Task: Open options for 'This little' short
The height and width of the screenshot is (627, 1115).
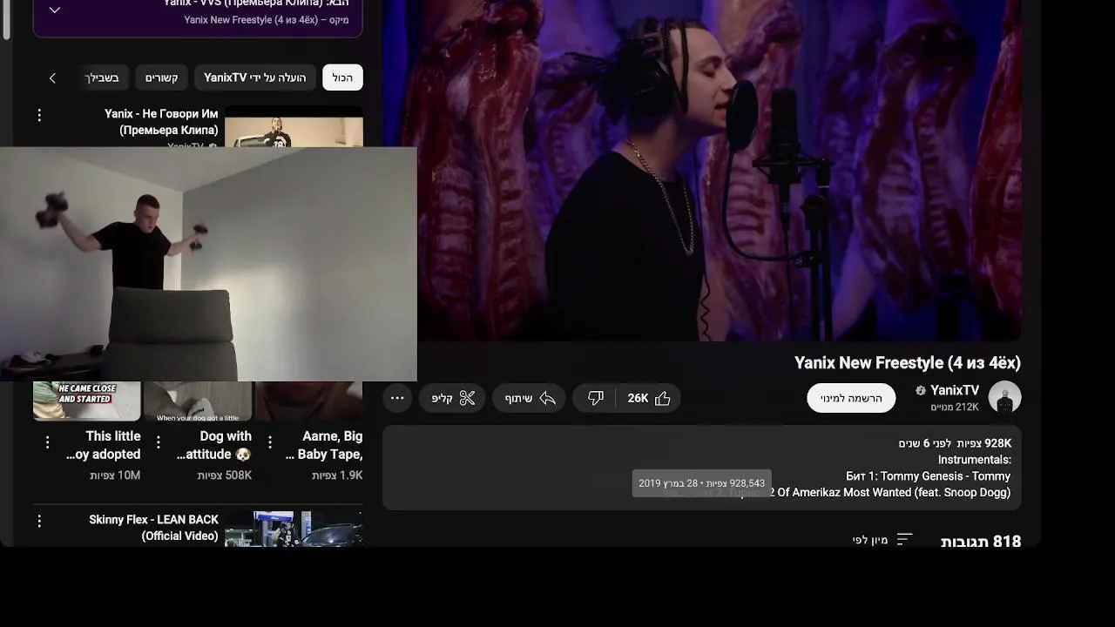Action: [48, 442]
